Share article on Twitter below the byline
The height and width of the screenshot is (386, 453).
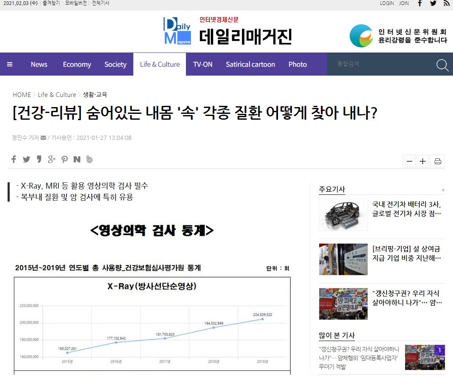pyautogui.click(x=26, y=159)
